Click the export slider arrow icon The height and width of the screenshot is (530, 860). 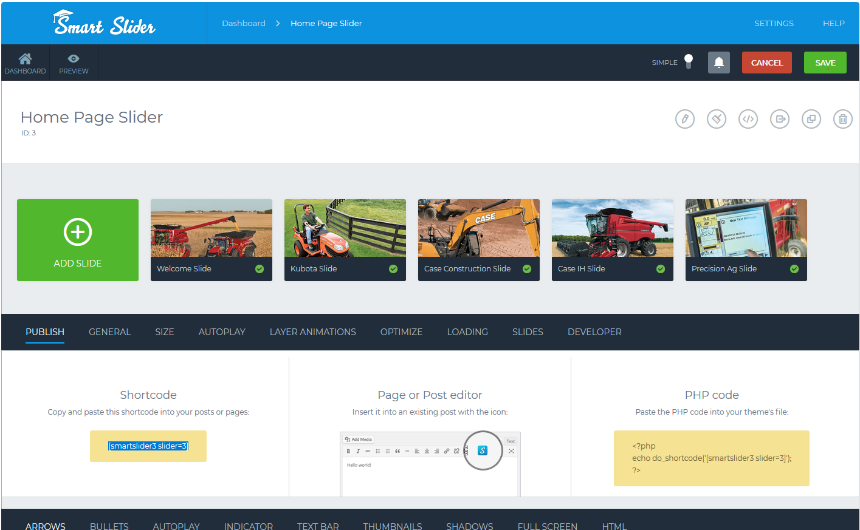click(780, 119)
